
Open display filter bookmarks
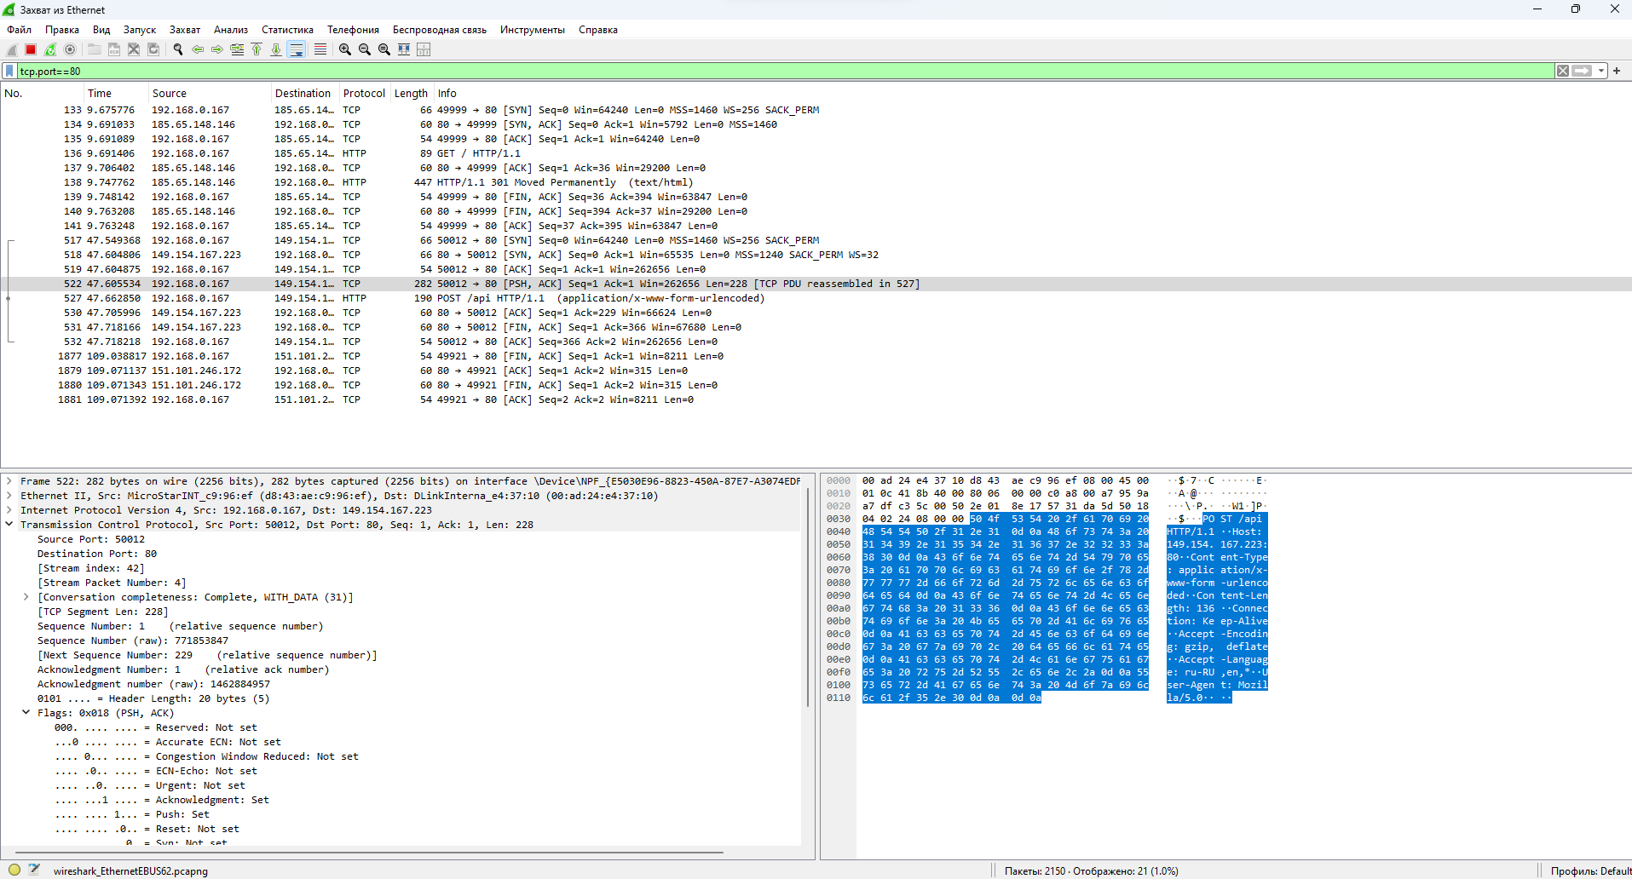coord(9,71)
